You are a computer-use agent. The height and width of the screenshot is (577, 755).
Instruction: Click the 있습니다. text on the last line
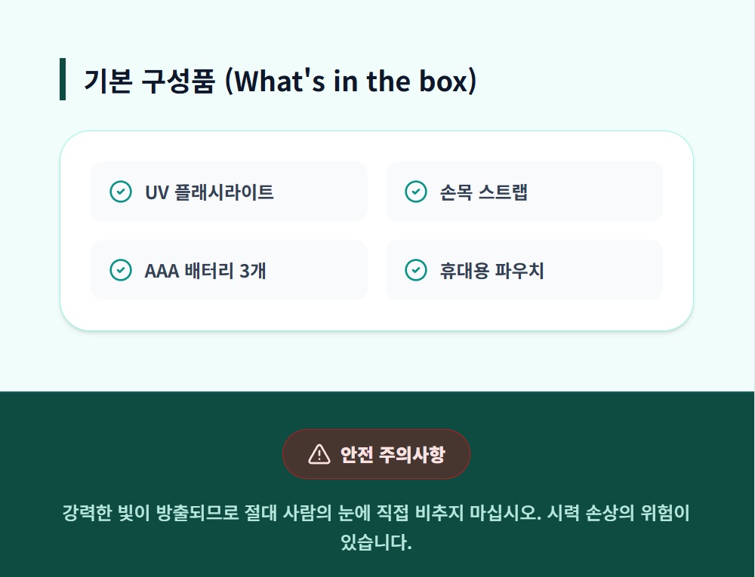tap(376, 542)
